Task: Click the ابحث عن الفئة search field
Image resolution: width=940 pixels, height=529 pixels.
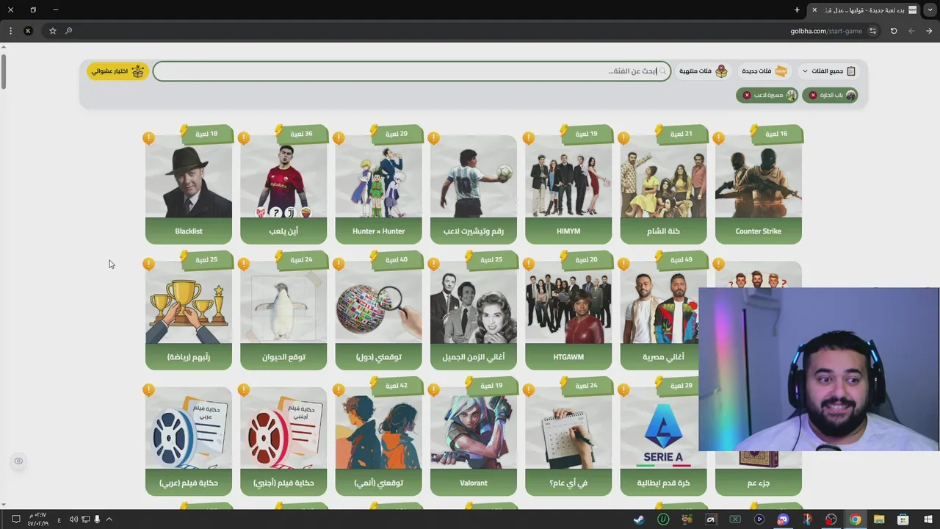Action: [411, 71]
